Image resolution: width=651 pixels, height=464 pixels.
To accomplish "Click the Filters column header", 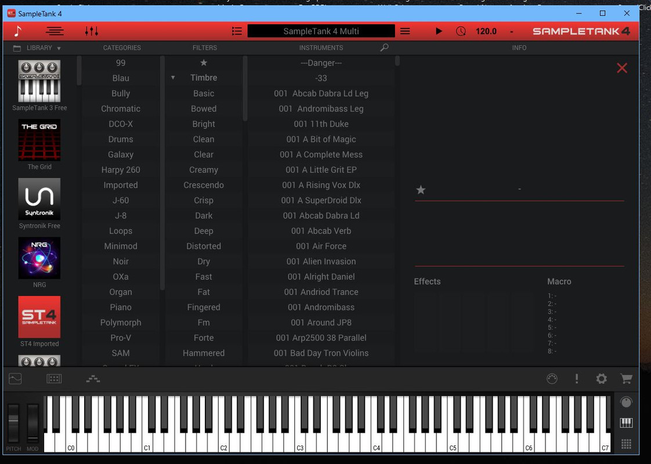I will point(205,48).
